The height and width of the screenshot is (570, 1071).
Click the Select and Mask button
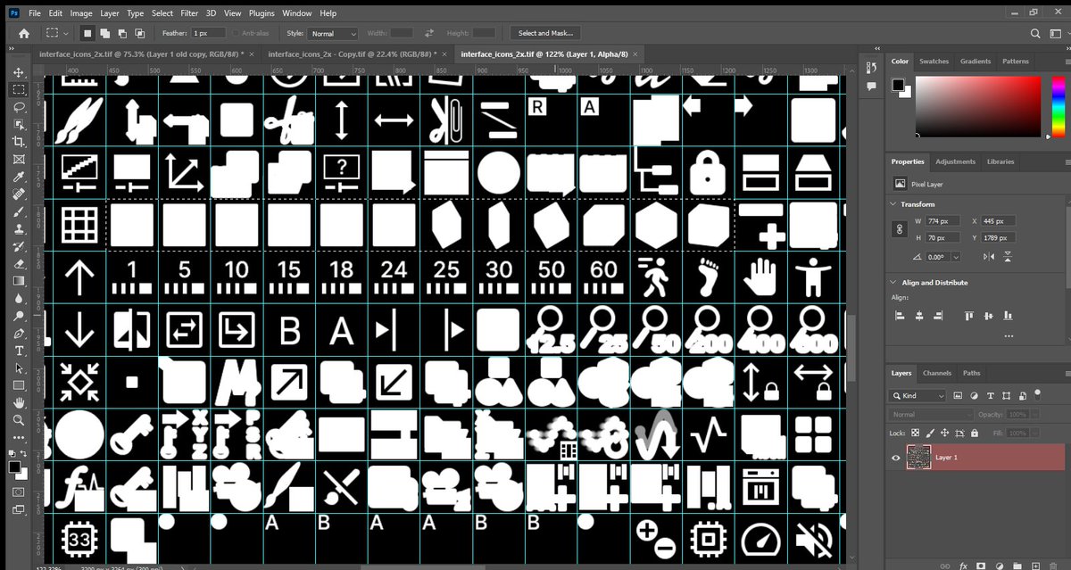[x=546, y=33]
